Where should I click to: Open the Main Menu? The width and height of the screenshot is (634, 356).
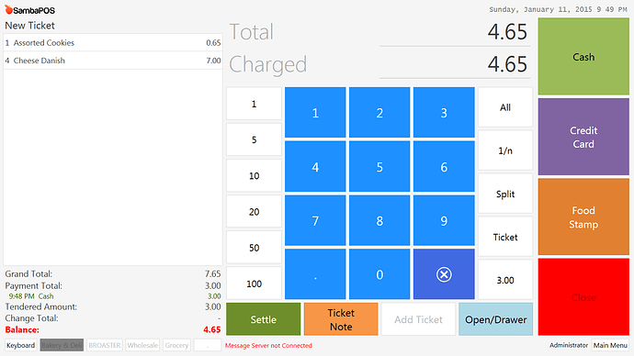pyautogui.click(x=610, y=345)
